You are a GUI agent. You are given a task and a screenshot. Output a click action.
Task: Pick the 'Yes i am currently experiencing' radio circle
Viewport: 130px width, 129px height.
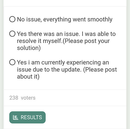click(x=12, y=62)
